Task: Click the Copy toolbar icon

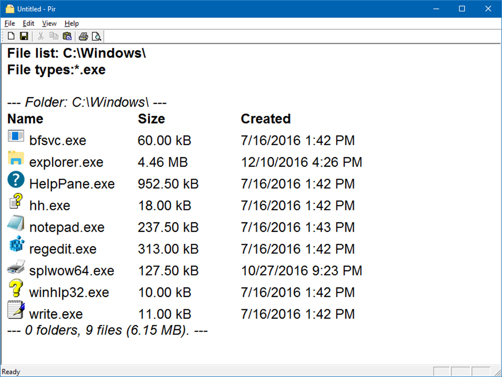Action: click(54, 36)
